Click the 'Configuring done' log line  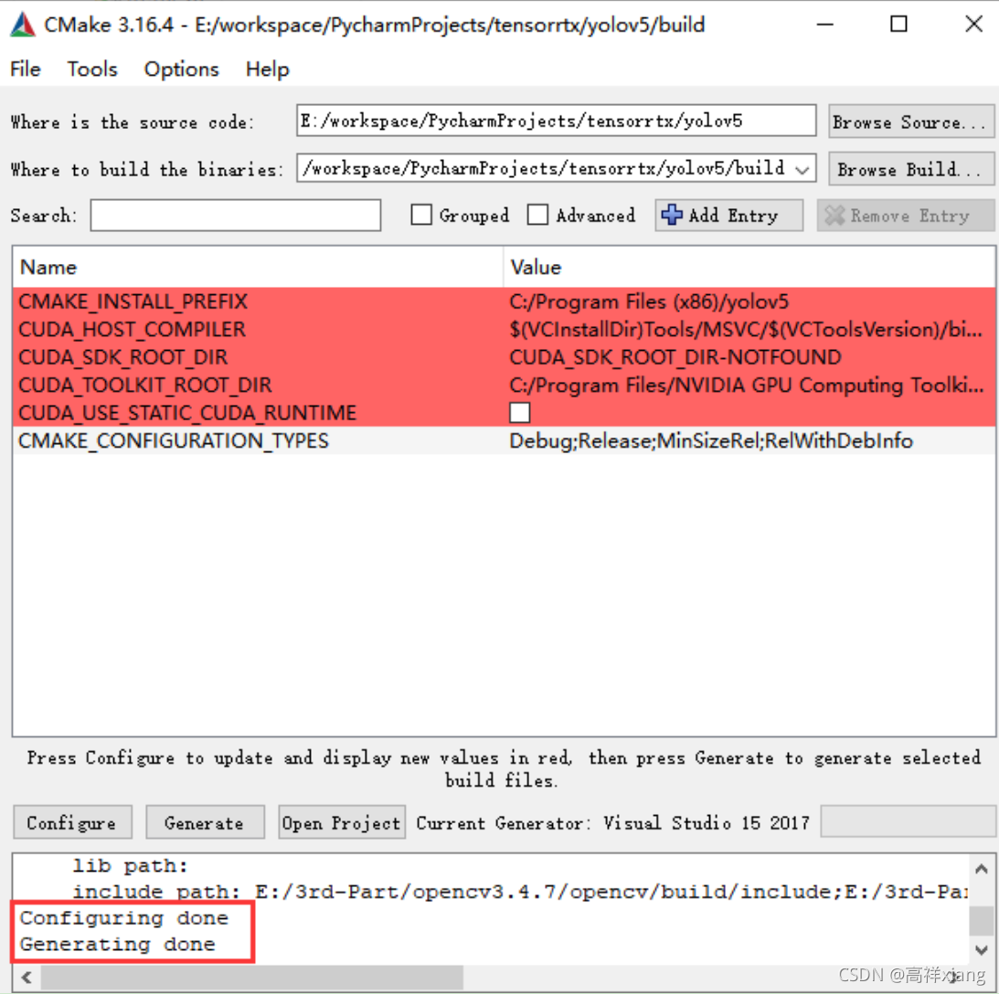123,917
